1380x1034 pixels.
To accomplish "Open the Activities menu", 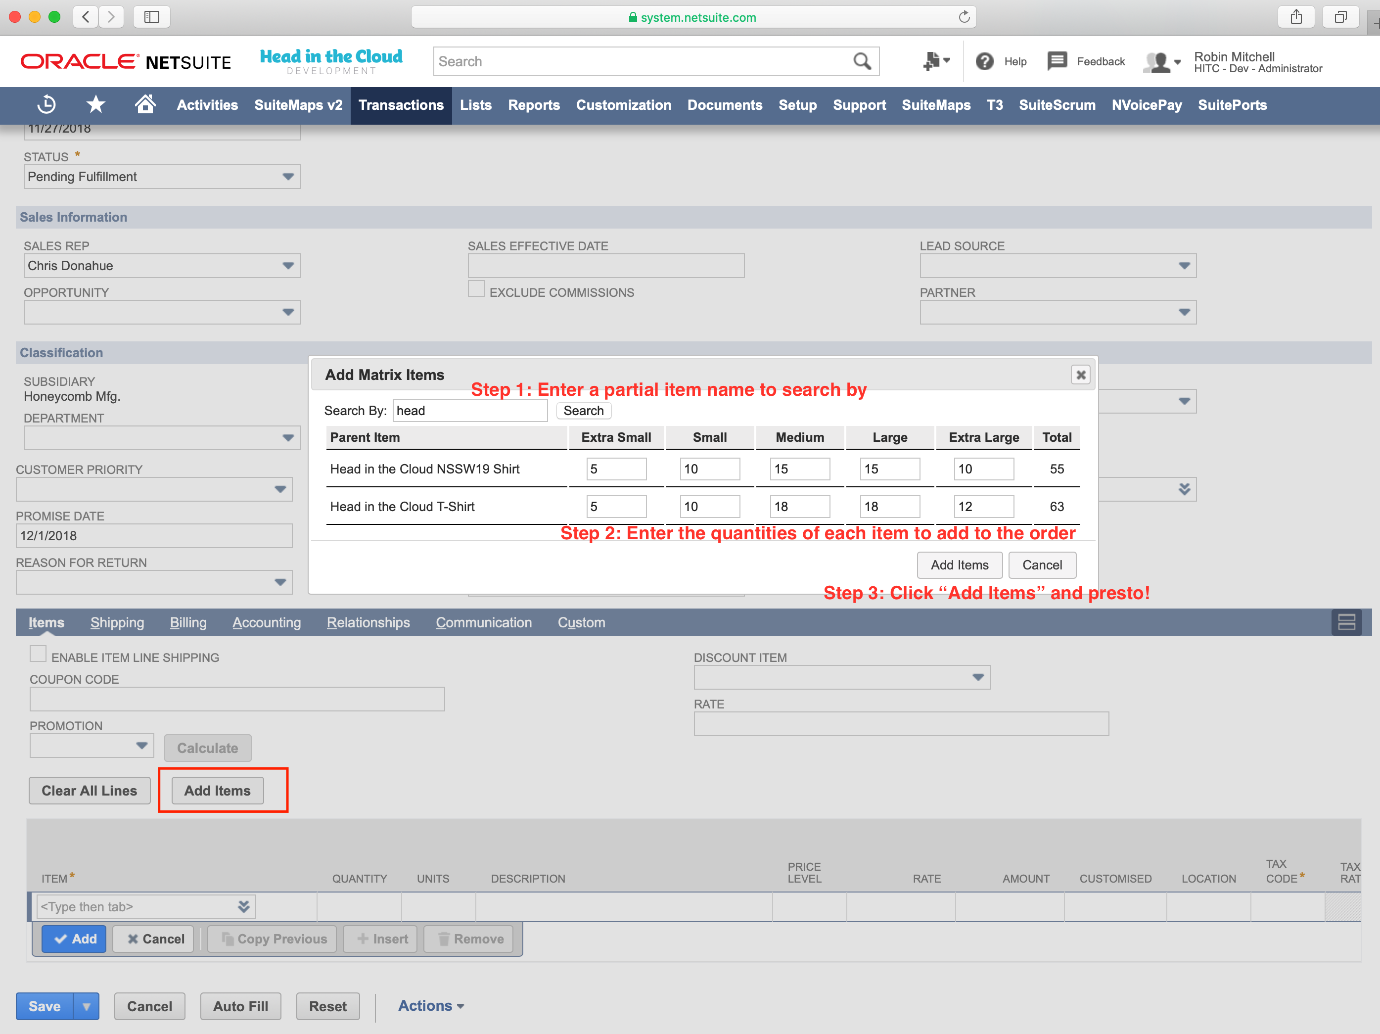I will point(207,105).
